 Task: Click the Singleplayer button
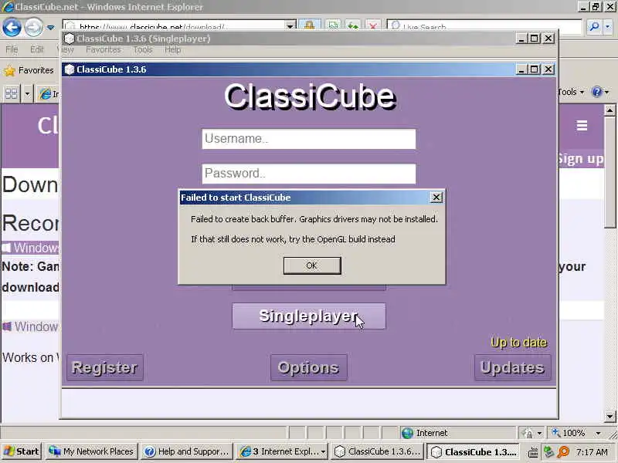(x=308, y=316)
